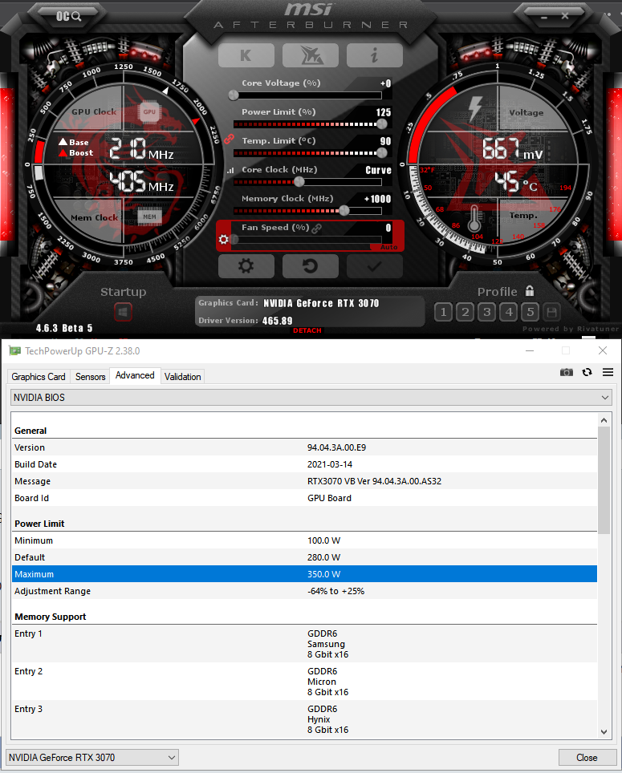This screenshot has width=622, height=773.
Task: Click the fan speed gear icon
Action: (223, 239)
